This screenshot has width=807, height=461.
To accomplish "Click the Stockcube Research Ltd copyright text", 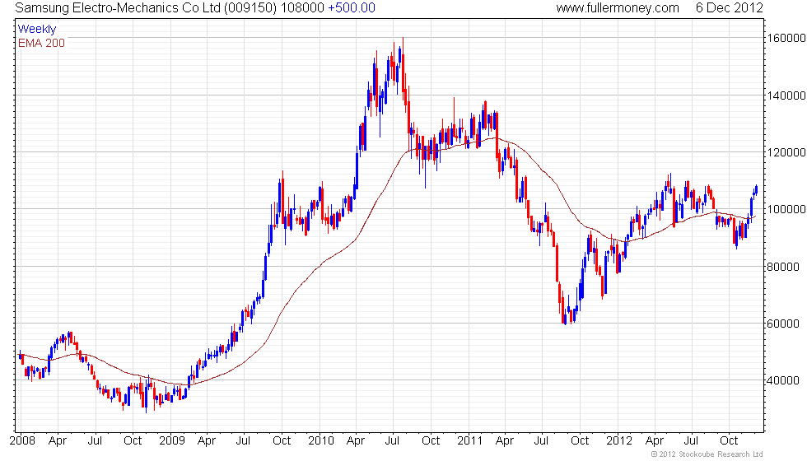I will [707, 454].
